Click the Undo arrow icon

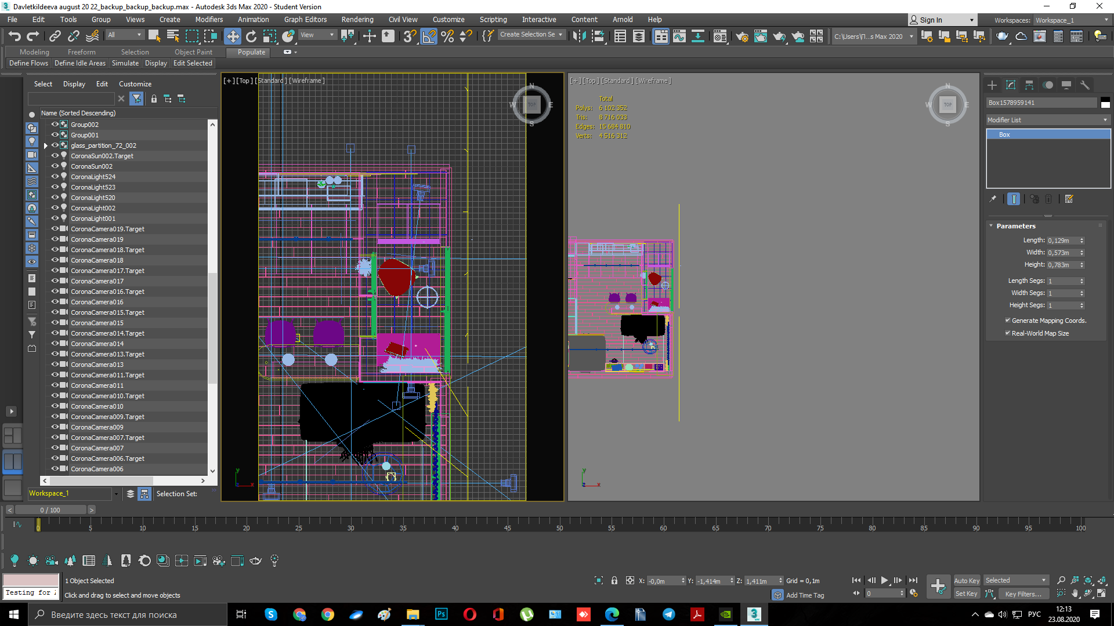tap(15, 37)
